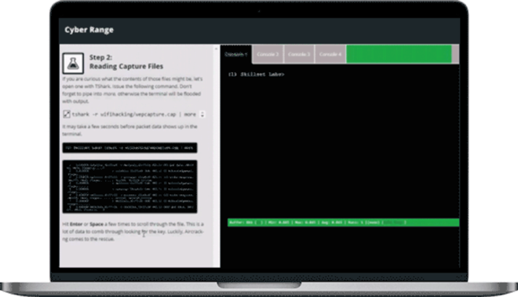Open the packet output screenshot thumbnail
Image resolution: width=518 pixels, height=297 pixels.
click(x=129, y=187)
